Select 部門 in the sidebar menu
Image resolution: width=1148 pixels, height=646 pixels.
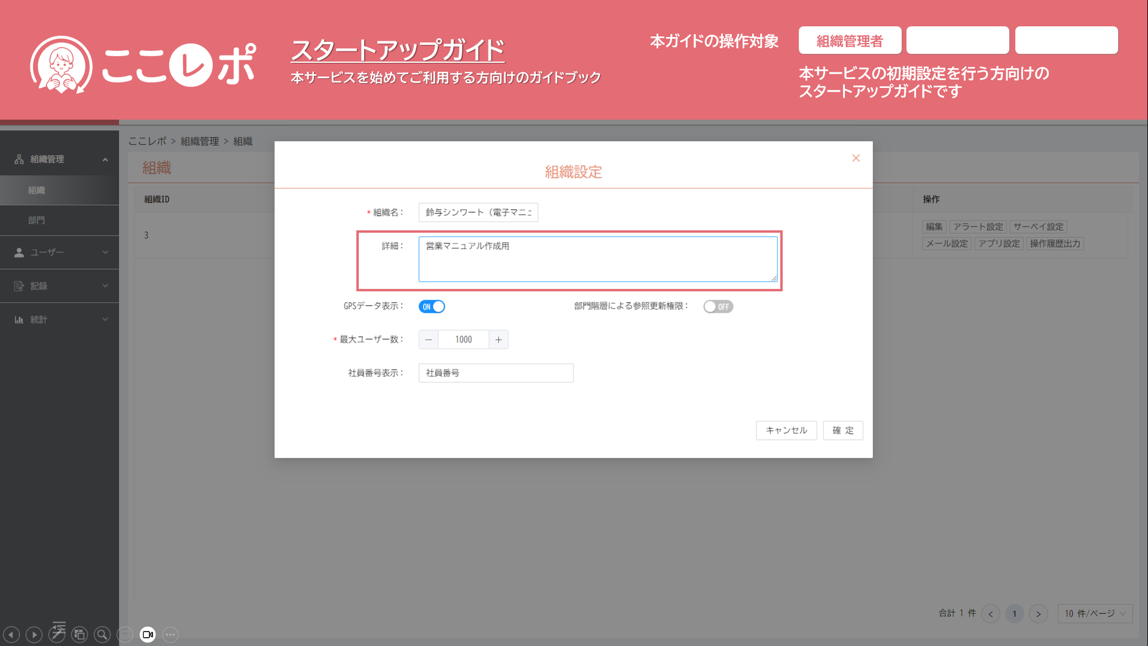pos(36,220)
